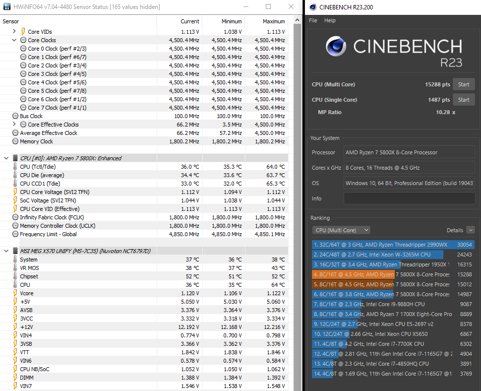
Task: Start the CPU (Multi Core) benchmark
Action: [x=464, y=84]
